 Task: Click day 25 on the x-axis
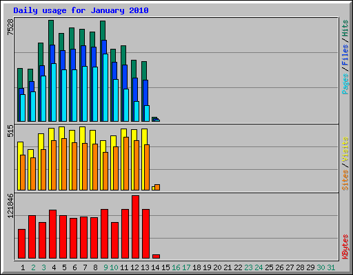(269, 267)
